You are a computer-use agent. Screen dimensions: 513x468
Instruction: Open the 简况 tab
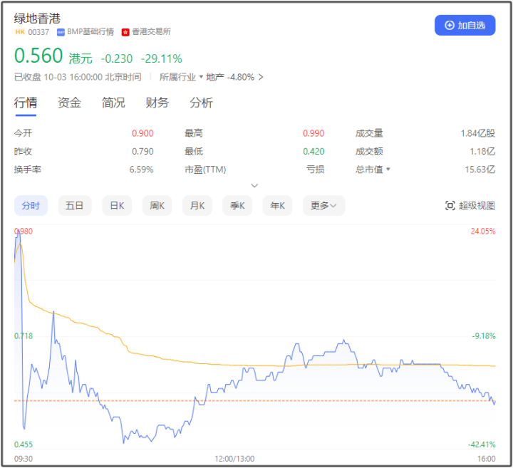click(x=113, y=103)
